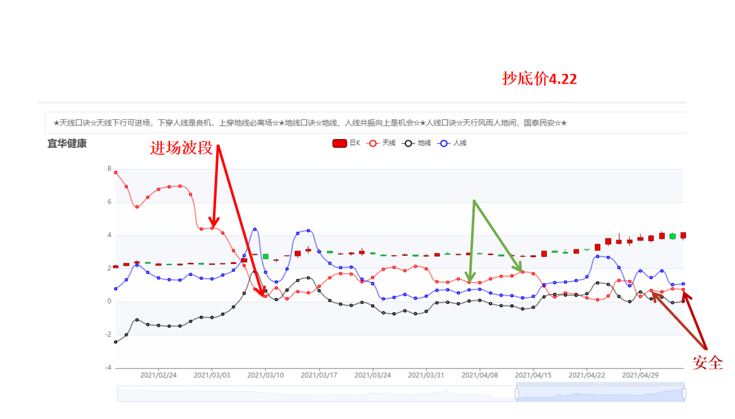The image size is (735, 419).
Task: Click the last red candlestick on right
Action: click(683, 235)
